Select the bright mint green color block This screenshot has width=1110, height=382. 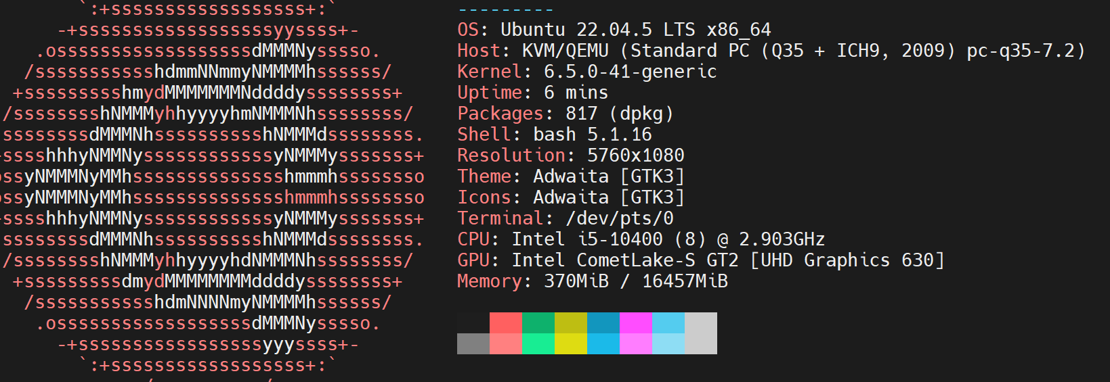538,343
